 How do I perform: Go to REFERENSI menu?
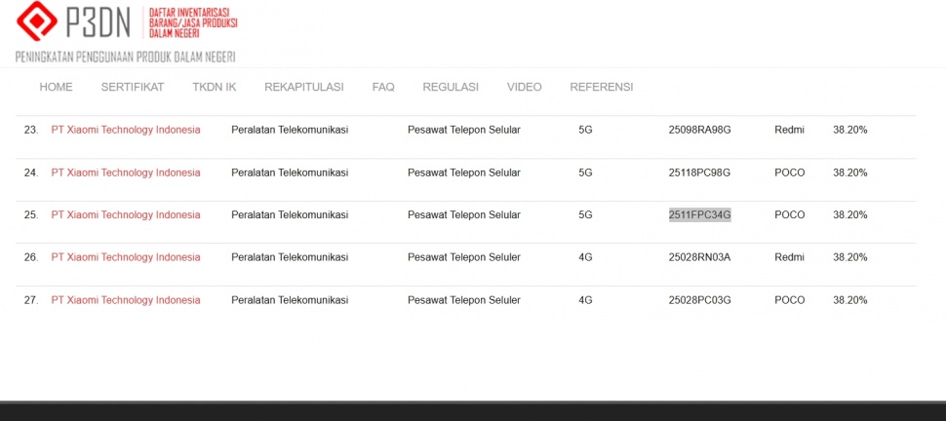point(602,87)
